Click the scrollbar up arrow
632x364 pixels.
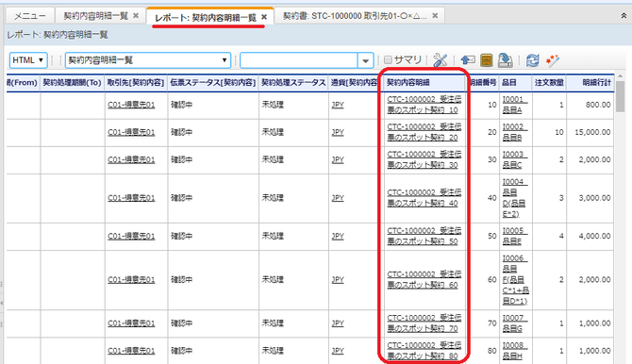621,76
